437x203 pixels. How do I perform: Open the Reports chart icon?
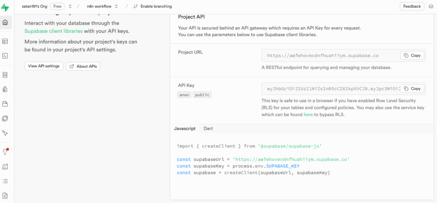click(x=6, y=166)
